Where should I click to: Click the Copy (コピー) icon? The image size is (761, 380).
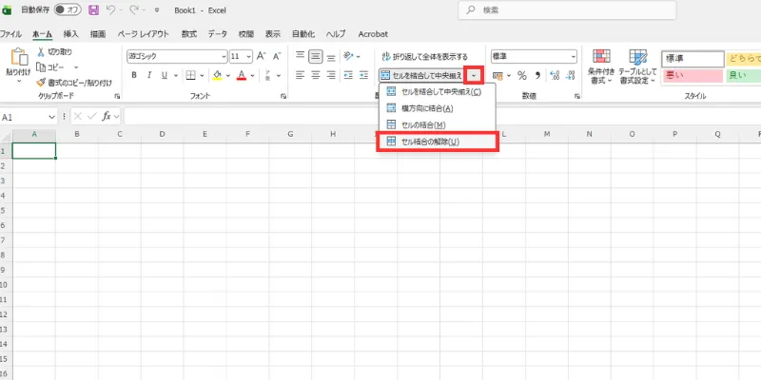click(x=41, y=67)
